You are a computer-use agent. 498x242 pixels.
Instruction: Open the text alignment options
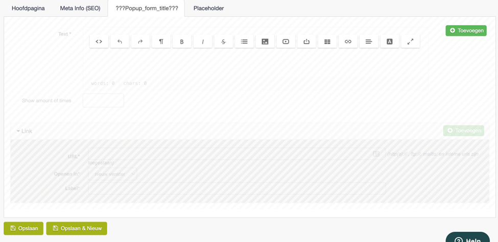pos(369,41)
